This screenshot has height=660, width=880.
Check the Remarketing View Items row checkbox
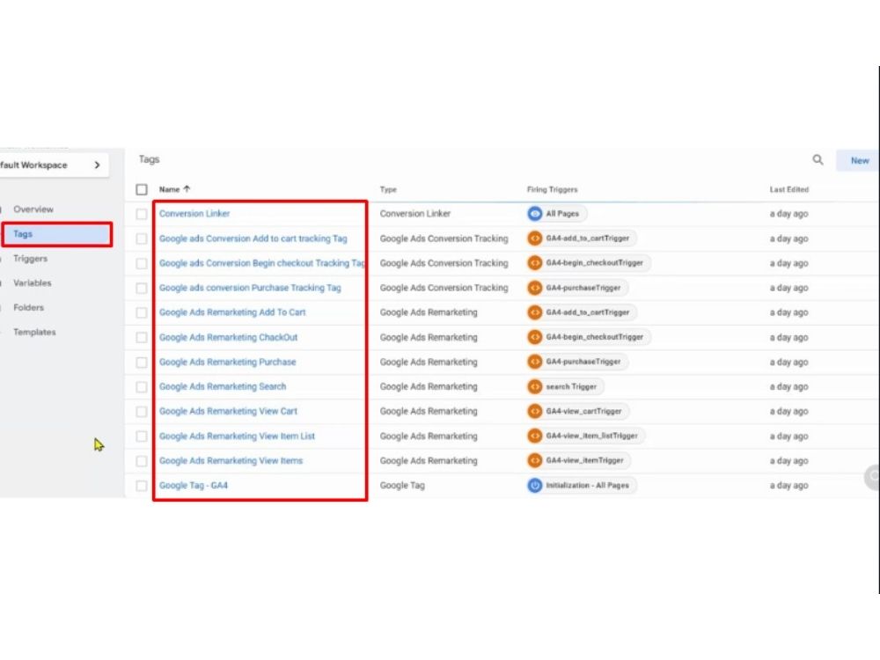(x=142, y=461)
